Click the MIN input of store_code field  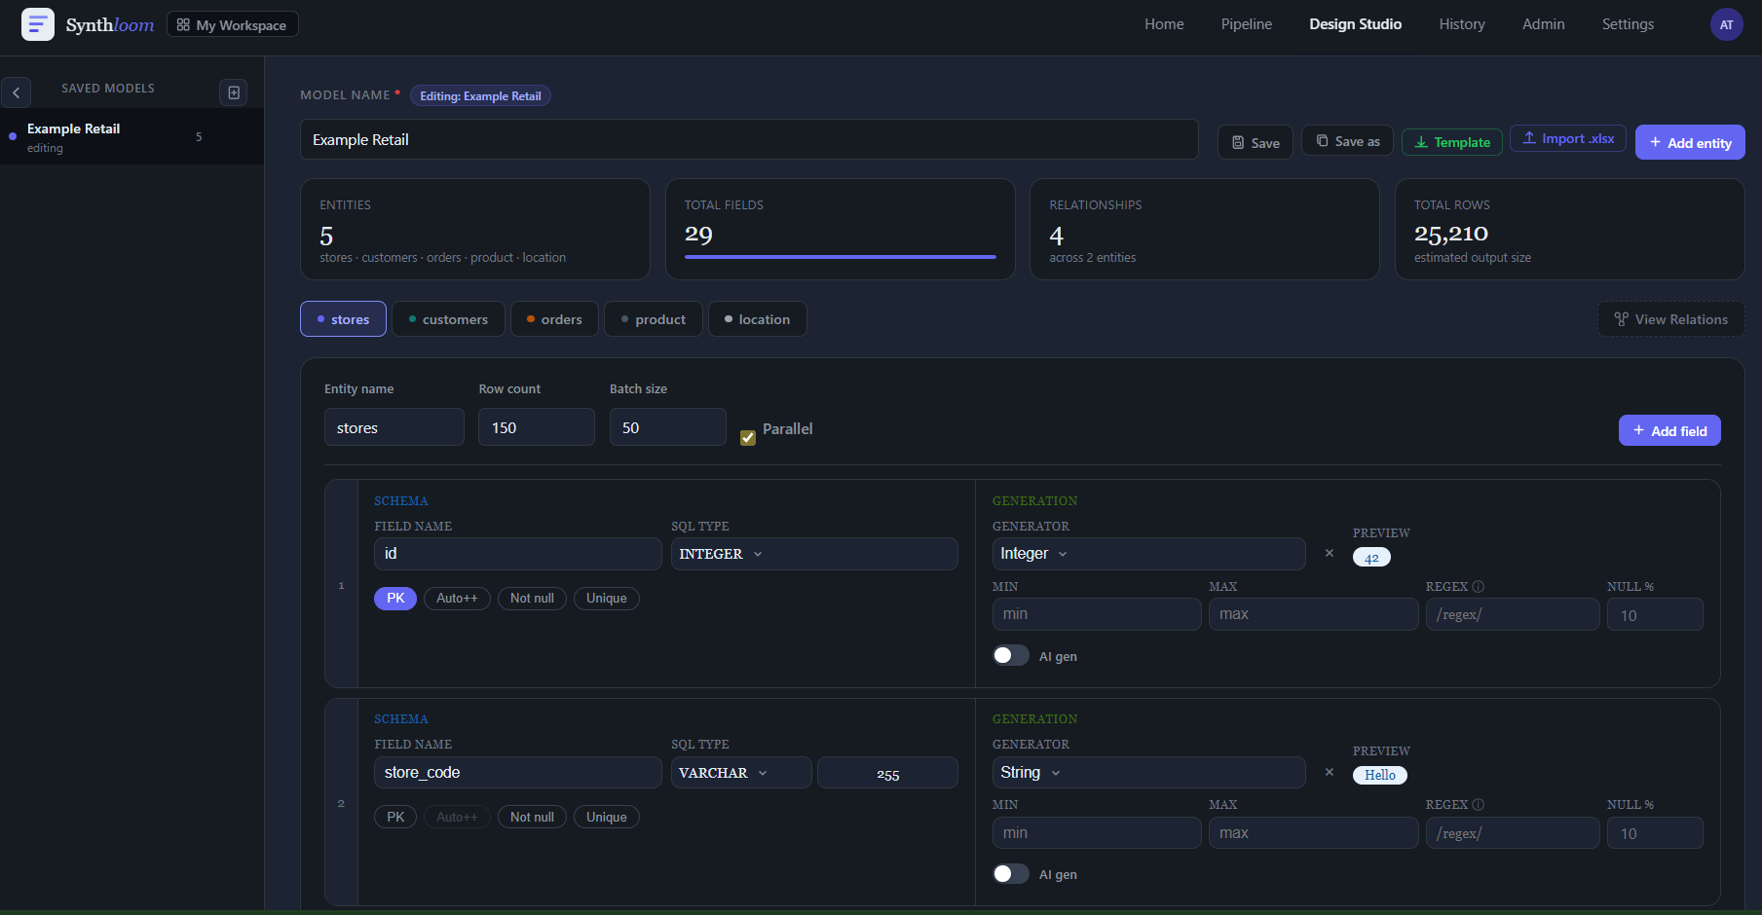point(1097,833)
